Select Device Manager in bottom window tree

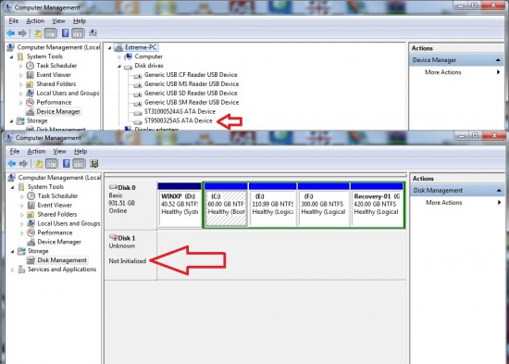59,242
